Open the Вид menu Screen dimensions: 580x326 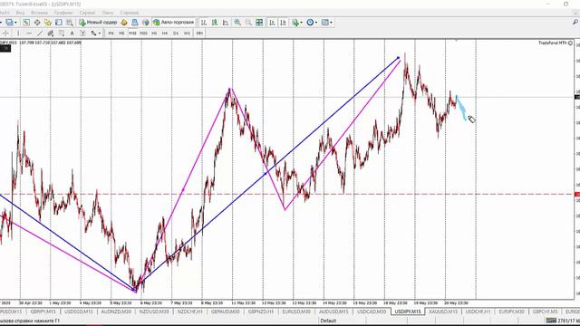click(x=20, y=13)
